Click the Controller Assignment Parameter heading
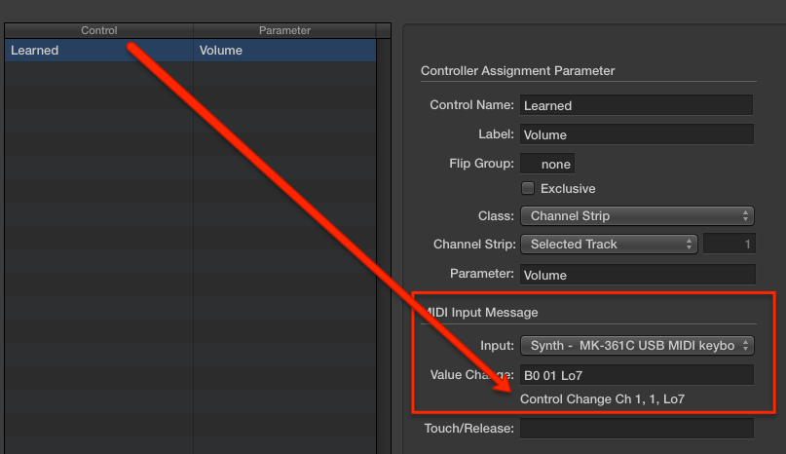The height and width of the screenshot is (454, 786). coord(517,71)
